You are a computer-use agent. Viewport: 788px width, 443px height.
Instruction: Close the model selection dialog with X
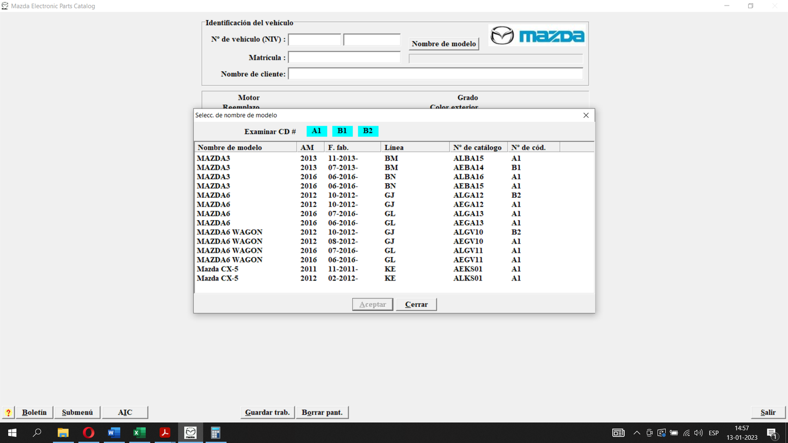[586, 116]
